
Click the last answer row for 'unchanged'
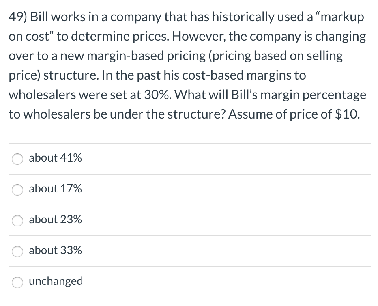pos(189,281)
